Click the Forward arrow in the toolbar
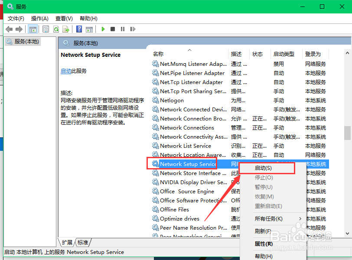This screenshot has width=352, height=260. [x=19, y=29]
